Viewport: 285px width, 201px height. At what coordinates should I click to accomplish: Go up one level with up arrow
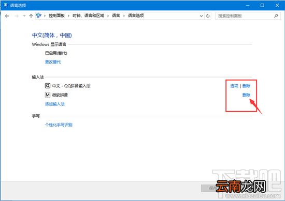coord(31,16)
